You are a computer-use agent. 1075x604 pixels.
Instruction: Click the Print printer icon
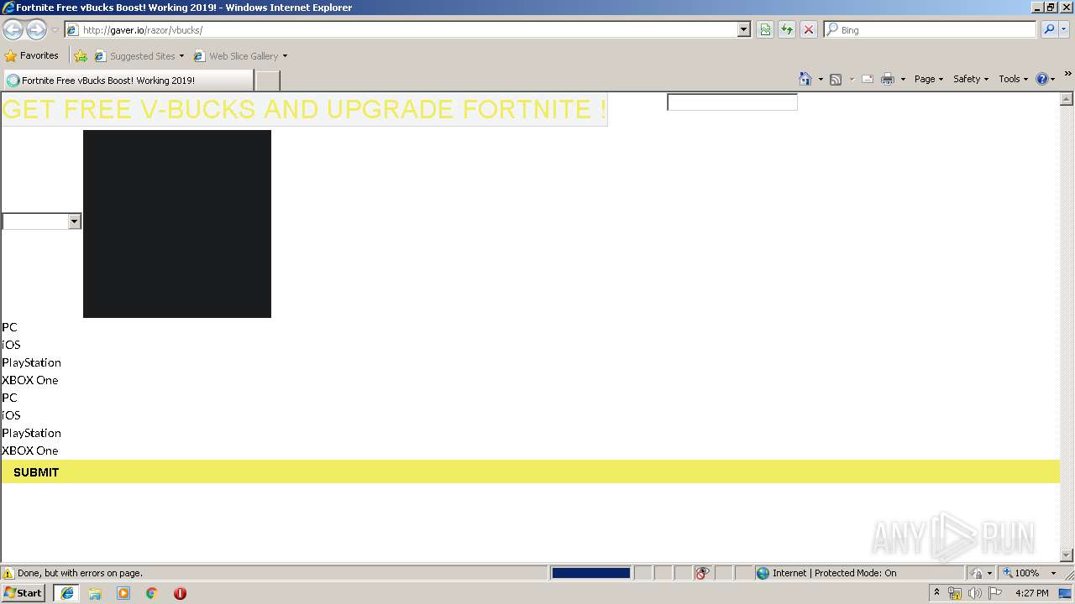pos(888,79)
